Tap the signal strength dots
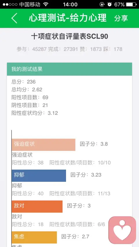This screenshot has width=139, height=247. [x=10, y=5]
